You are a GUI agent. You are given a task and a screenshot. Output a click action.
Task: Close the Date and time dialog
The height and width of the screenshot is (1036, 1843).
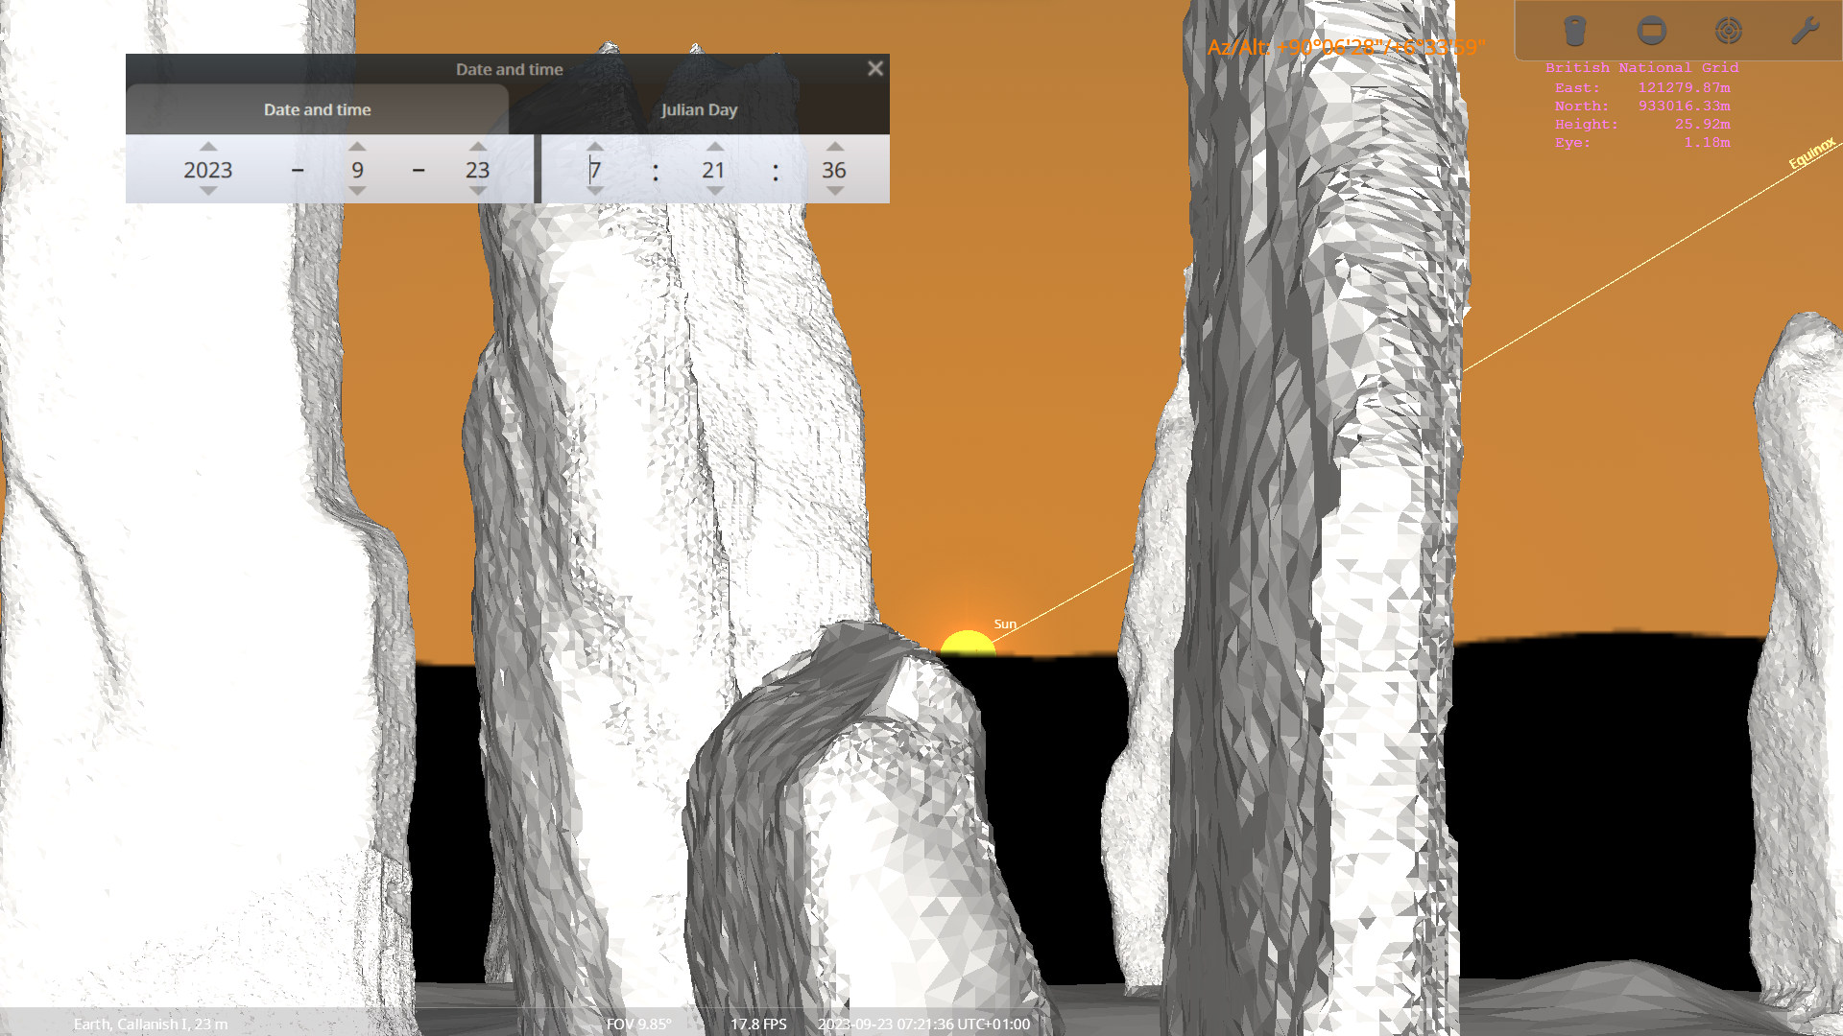874,68
